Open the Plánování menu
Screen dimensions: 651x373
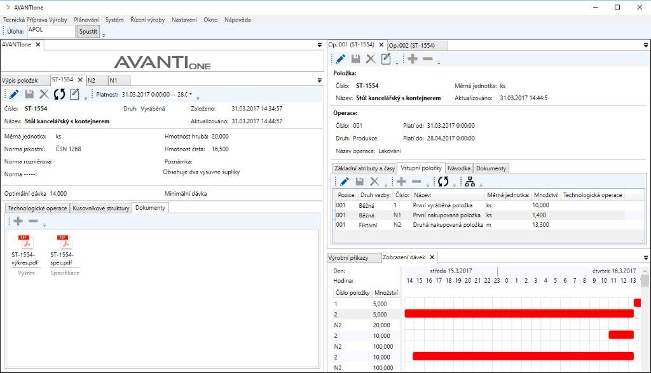(86, 20)
